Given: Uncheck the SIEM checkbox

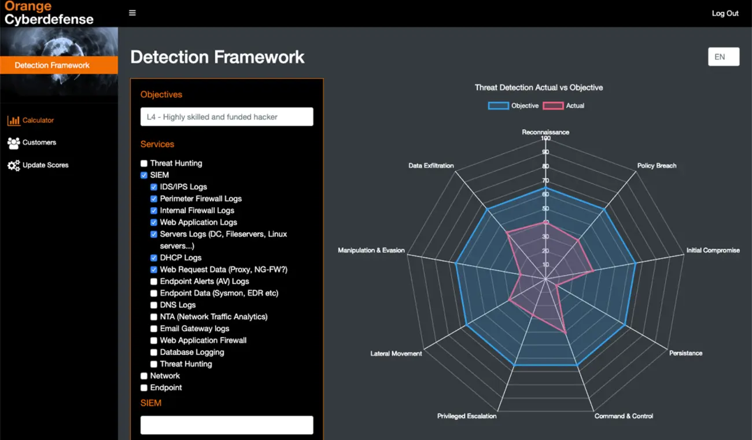Looking at the screenshot, I should [x=144, y=175].
